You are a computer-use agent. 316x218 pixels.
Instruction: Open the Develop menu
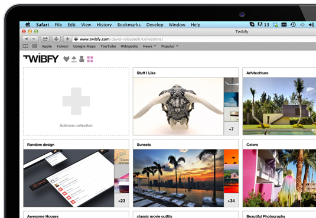(155, 25)
